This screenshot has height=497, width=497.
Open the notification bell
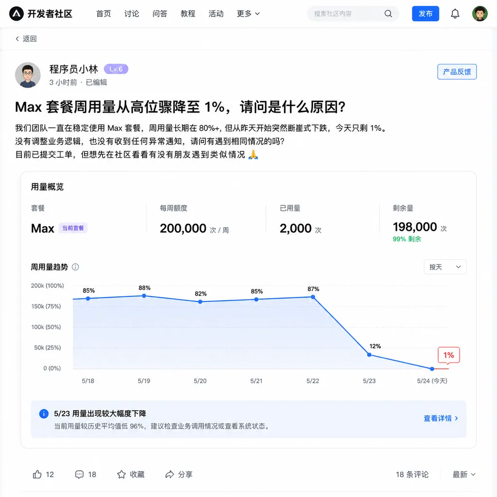(x=455, y=14)
